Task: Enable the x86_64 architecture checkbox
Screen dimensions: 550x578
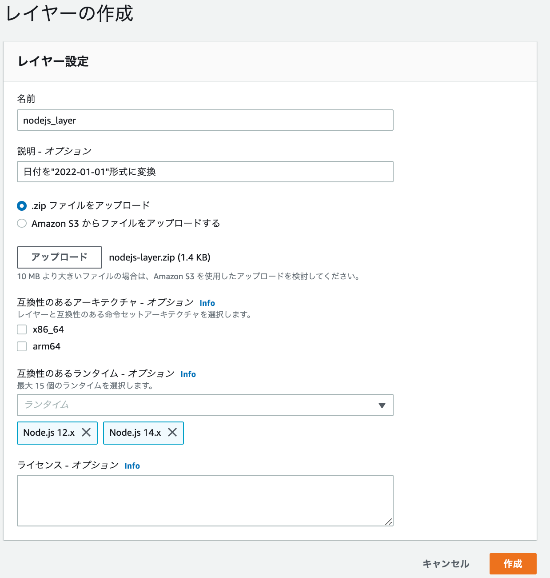Action: (22, 329)
